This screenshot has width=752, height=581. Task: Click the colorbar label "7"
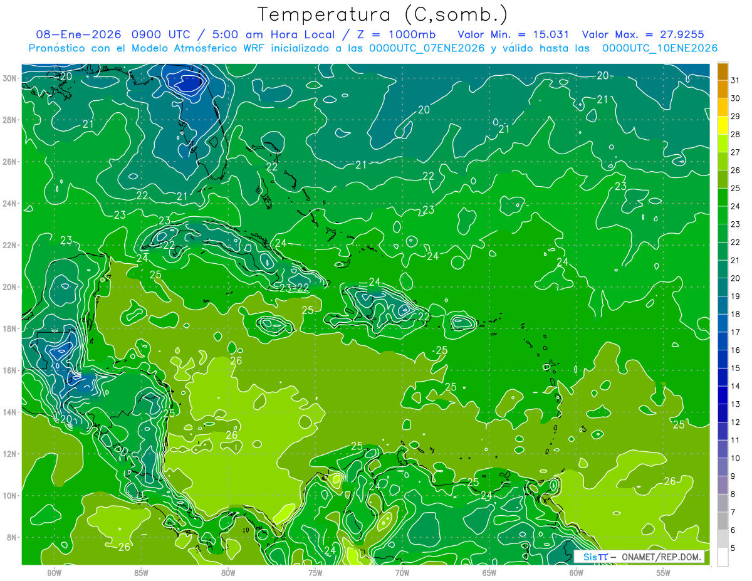(733, 512)
